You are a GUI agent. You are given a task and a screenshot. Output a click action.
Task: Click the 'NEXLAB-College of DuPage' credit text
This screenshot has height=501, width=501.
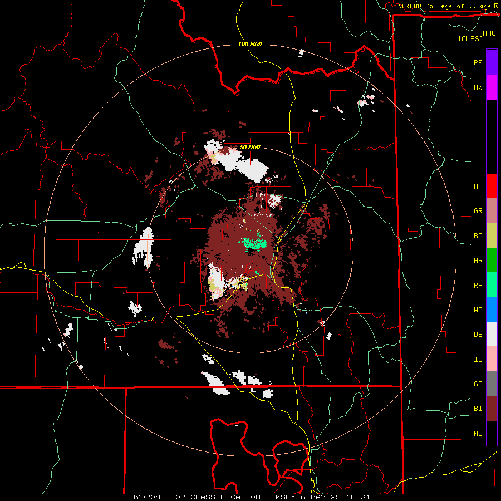(x=444, y=6)
